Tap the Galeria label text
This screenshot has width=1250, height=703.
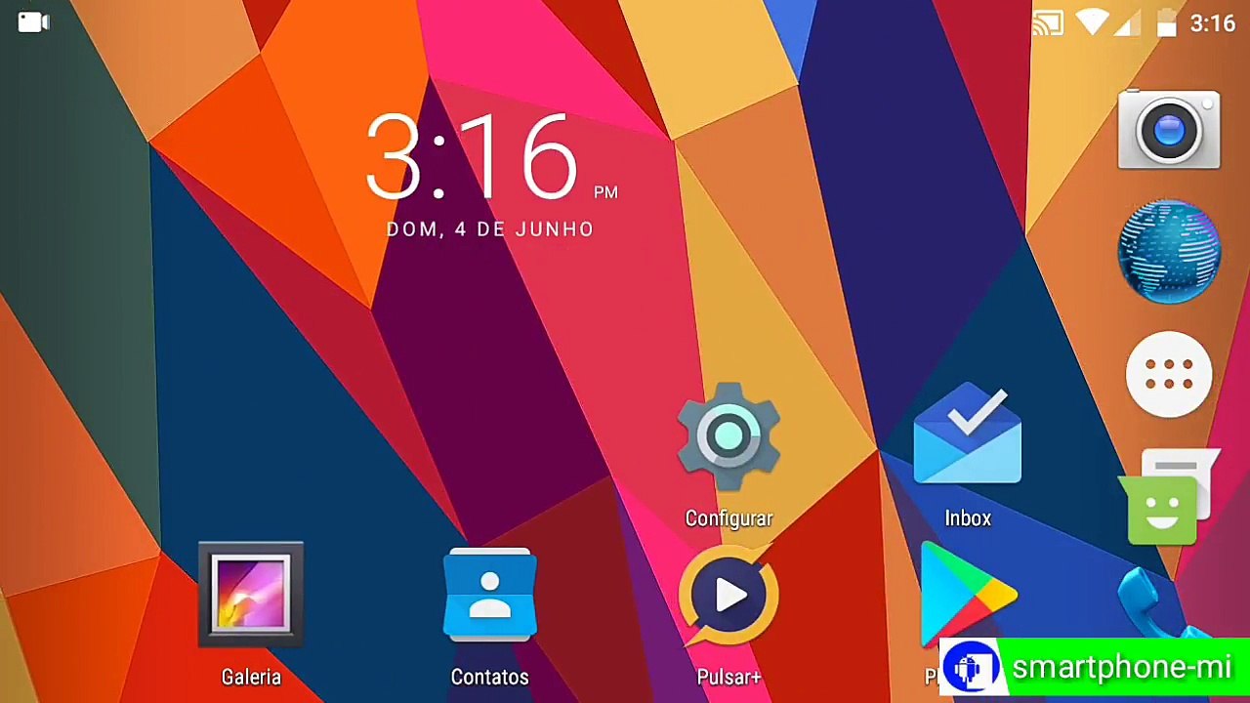pos(251,677)
